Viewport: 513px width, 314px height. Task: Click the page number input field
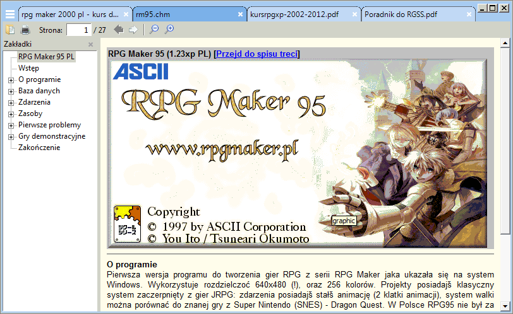click(79, 30)
